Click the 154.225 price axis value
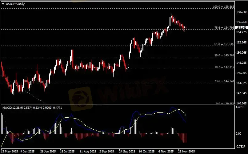The height and width of the screenshot is (154, 248). coord(241,32)
